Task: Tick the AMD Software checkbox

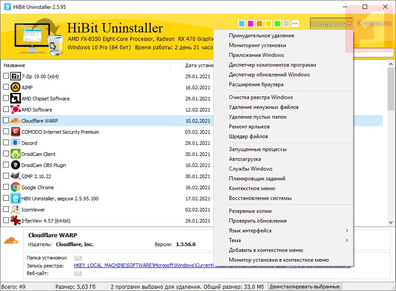Action: tap(6, 109)
